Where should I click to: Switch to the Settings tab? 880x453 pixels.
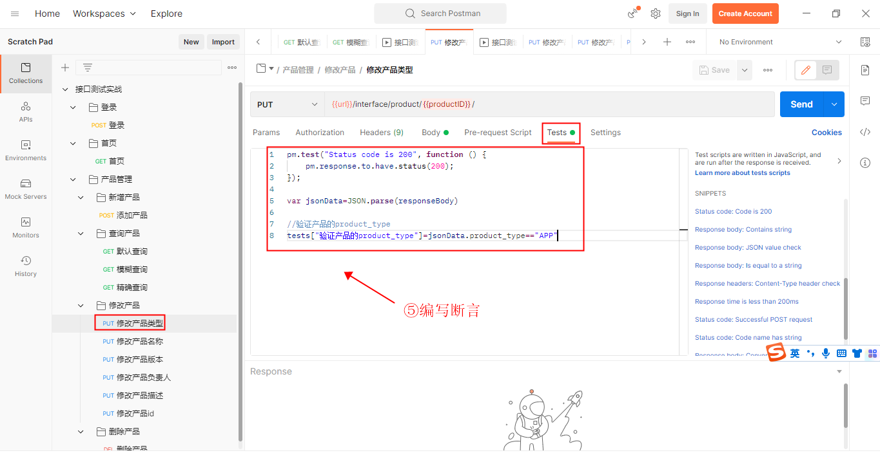tap(605, 133)
